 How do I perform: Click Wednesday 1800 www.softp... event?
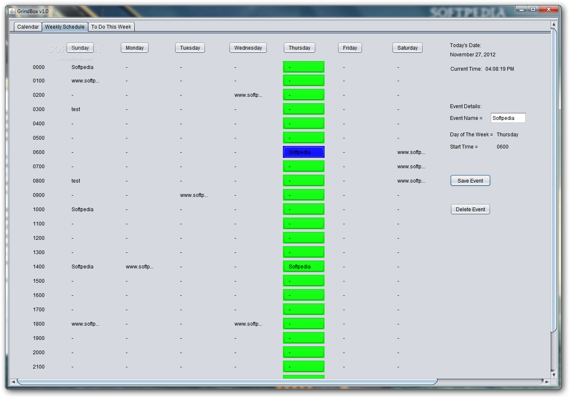[248, 324]
